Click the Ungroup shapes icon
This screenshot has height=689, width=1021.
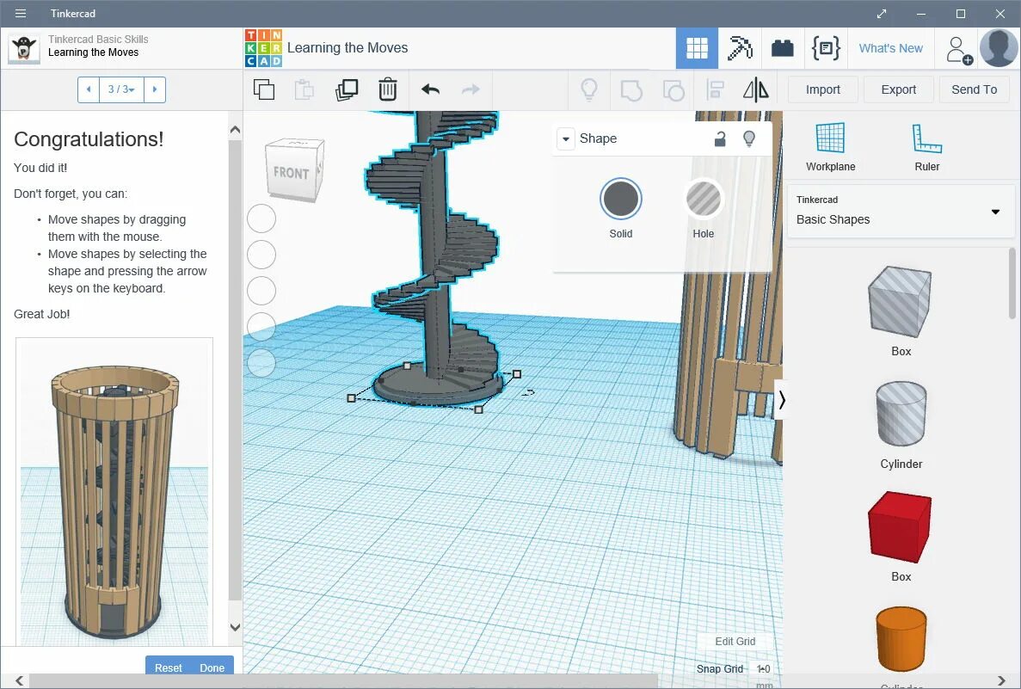pos(673,89)
